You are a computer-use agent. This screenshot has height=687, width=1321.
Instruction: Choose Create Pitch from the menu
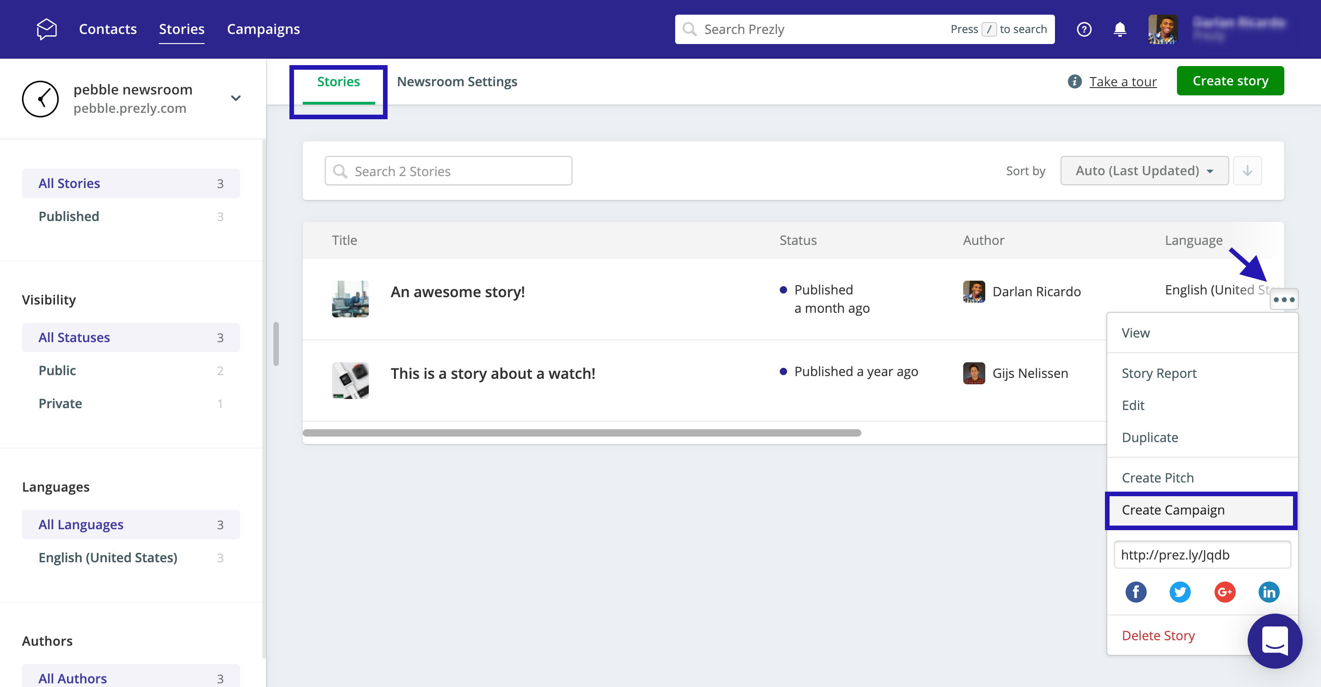coord(1202,478)
